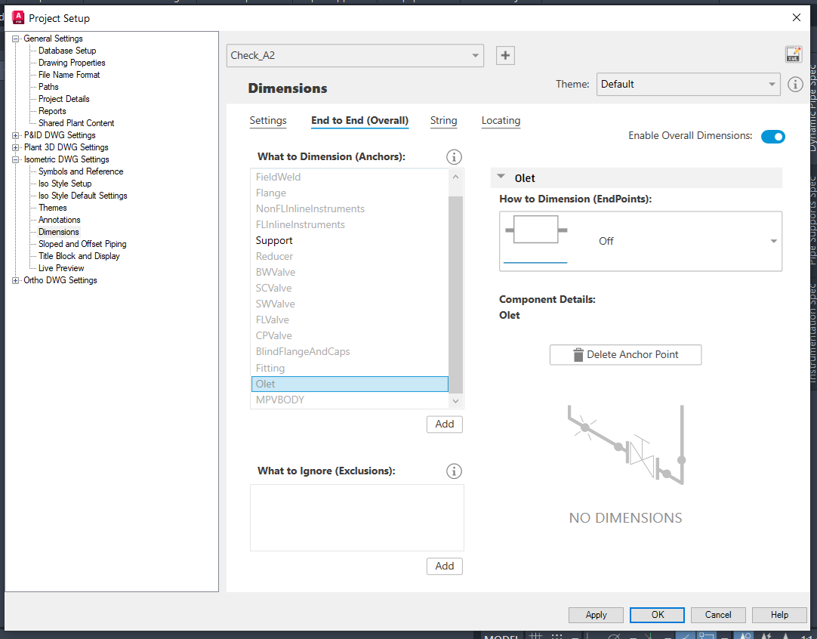Select Dimensions tree item
817x639 pixels.
click(58, 232)
